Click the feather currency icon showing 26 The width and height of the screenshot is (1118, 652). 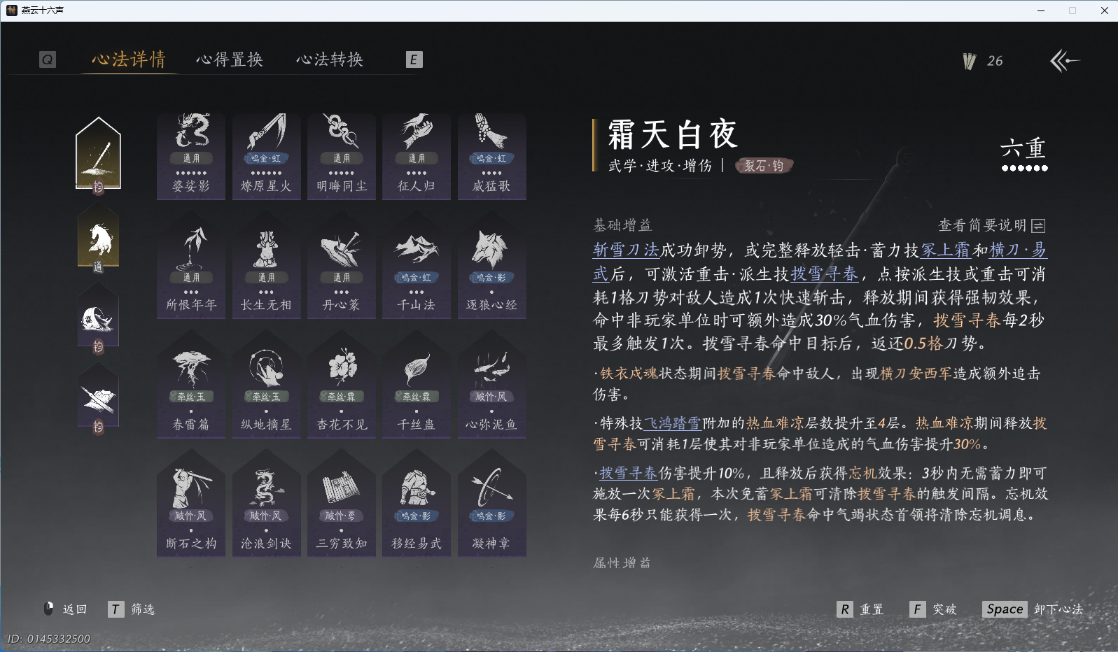(x=970, y=62)
